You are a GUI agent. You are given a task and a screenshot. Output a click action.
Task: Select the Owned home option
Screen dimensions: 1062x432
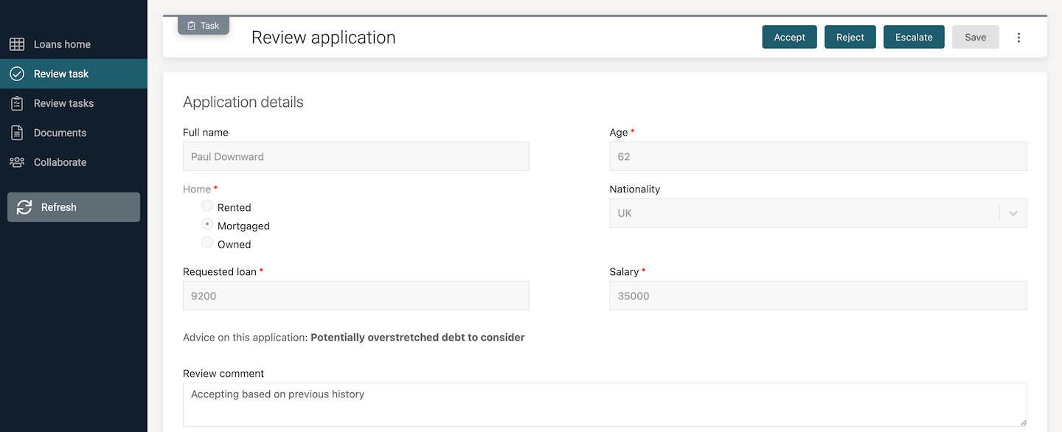click(206, 242)
